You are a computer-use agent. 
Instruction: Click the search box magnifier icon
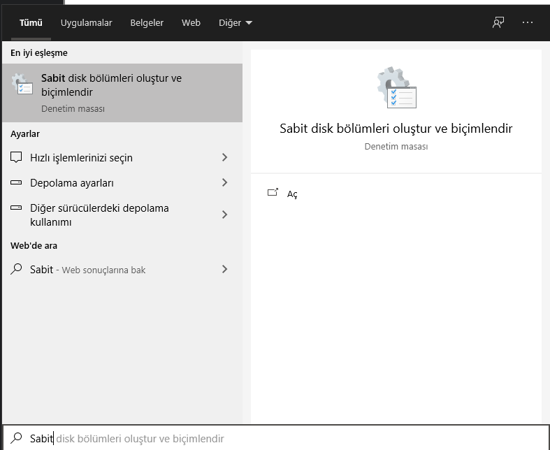point(16,437)
